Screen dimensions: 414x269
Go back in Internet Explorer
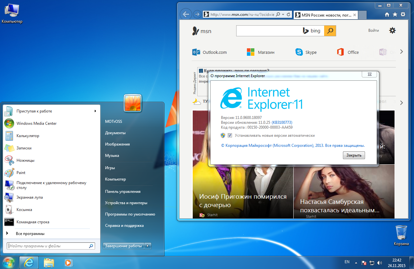click(186, 14)
